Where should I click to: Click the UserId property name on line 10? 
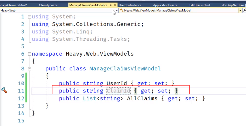117,83
